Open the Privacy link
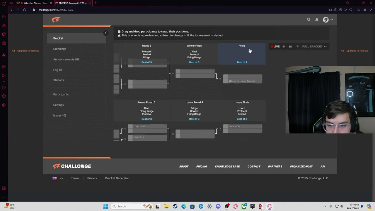Image resolution: width=375 pixels, height=211 pixels. click(x=92, y=178)
